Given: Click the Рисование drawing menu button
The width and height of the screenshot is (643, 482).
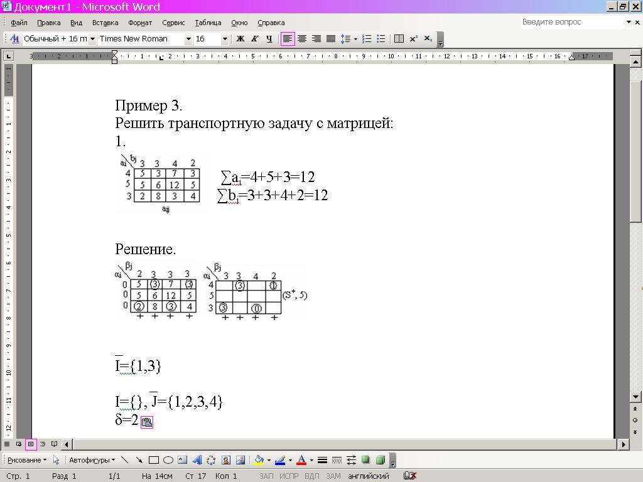Looking at the screenshot, I should click(x=26, y=460).
